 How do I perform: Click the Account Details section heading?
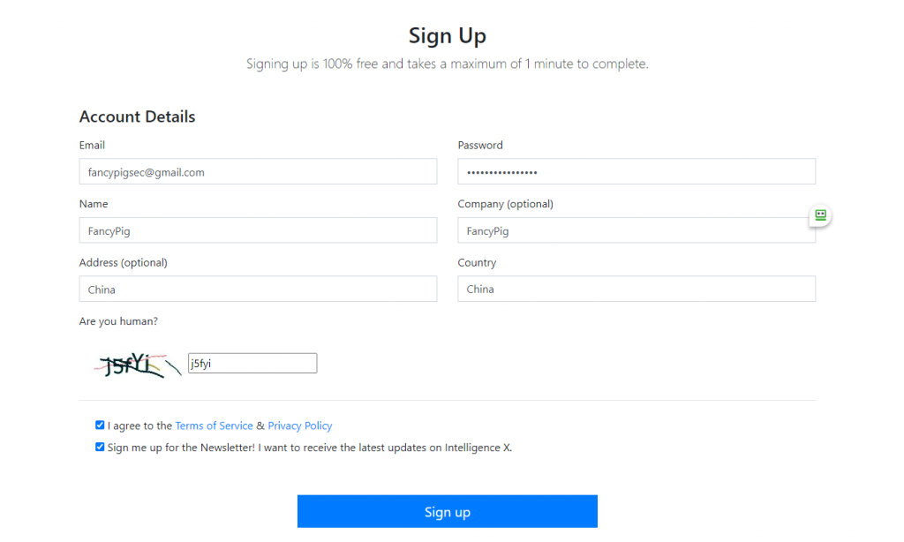[x=137, y=117]
